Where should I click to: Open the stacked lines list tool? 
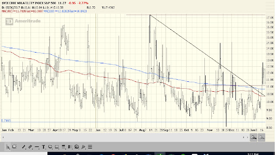90,147
